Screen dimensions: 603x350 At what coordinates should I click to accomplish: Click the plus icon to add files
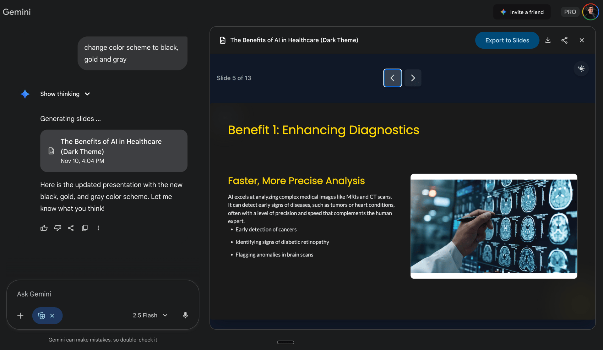point(20,315)
